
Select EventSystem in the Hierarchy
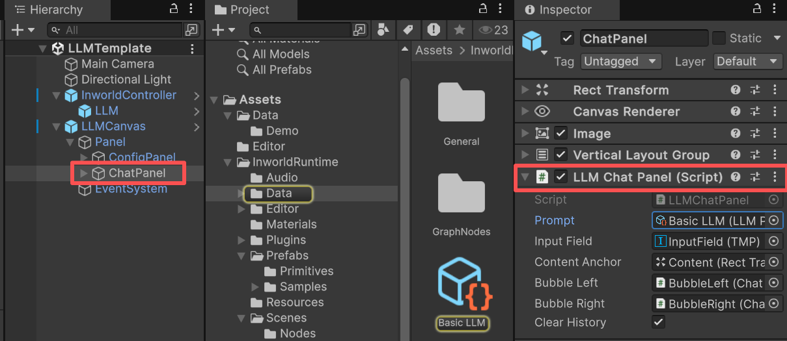pos(131,189)
